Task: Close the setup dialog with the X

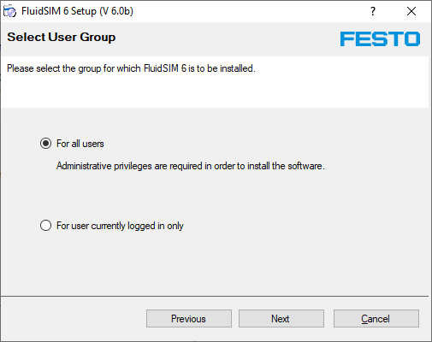Action: [x=411, y=11]
